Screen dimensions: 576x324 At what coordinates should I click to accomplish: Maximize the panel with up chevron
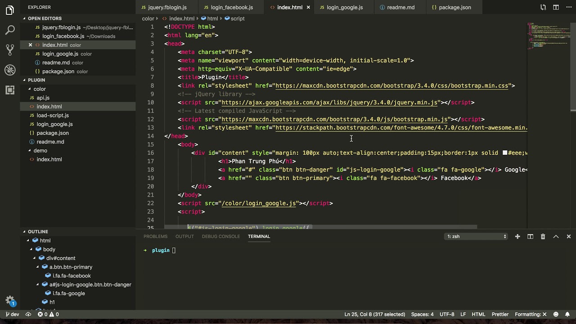pyautogui.click(x=556, y=236)
